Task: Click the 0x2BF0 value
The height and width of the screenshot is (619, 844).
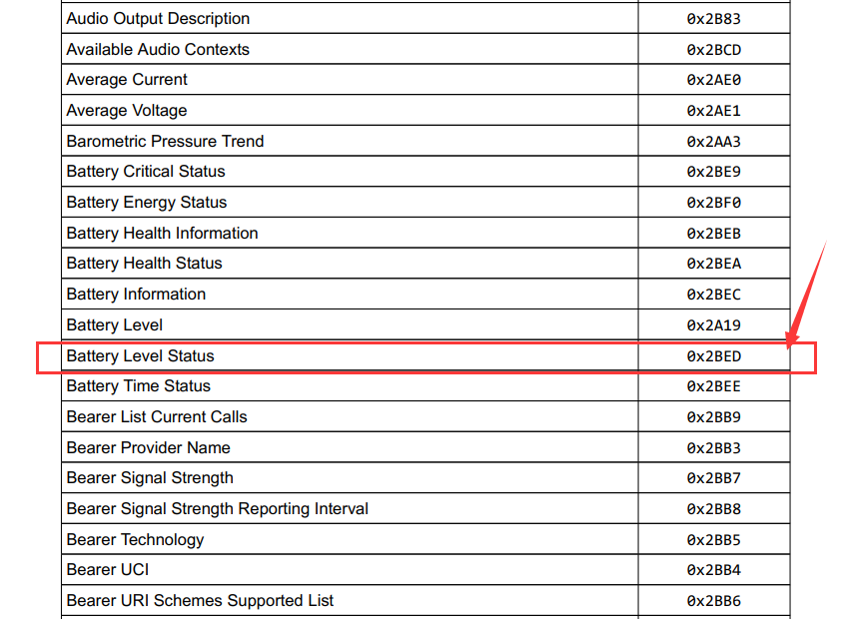Action: click(x=714, y=203)
